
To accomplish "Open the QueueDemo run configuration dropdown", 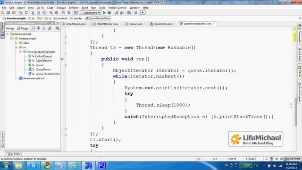I will (x=90, y=13).
